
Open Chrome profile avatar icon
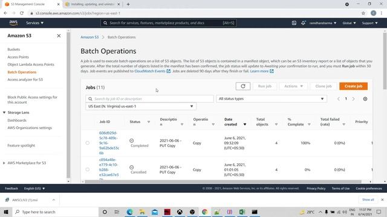point(374,13)
